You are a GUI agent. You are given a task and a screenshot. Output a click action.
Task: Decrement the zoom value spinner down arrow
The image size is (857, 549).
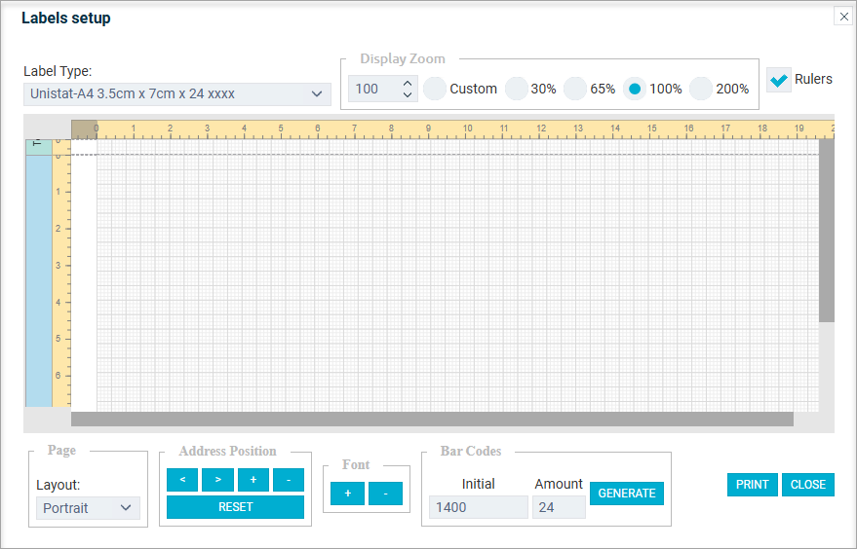(408, 94)
